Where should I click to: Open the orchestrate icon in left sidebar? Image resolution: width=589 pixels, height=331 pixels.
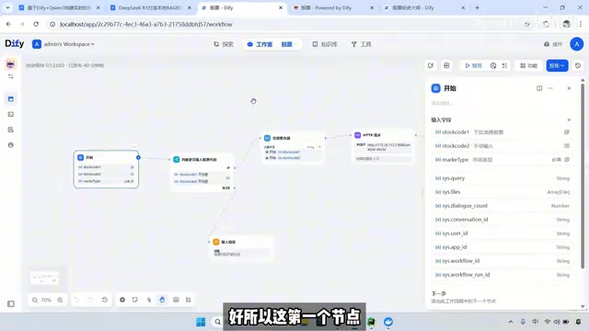[10, 99]
